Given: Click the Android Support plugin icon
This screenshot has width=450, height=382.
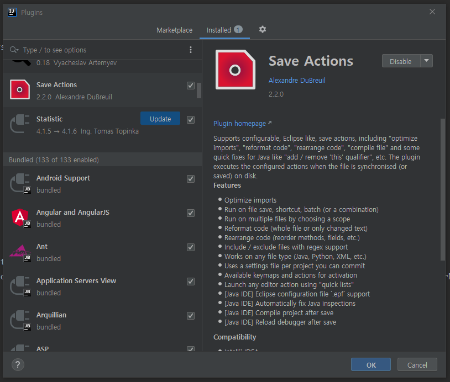Looking at the screenshot, I should coord(20,183).
